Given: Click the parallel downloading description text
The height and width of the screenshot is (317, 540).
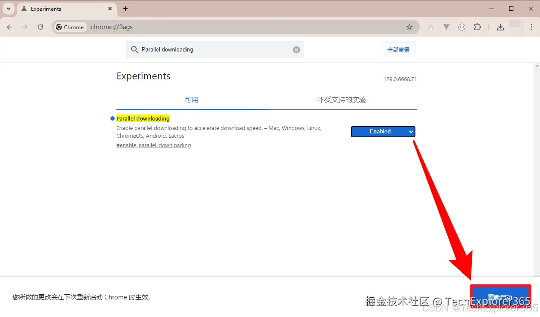Looking at the screenshot, I should pyautogui.click(x=219, y=132).
